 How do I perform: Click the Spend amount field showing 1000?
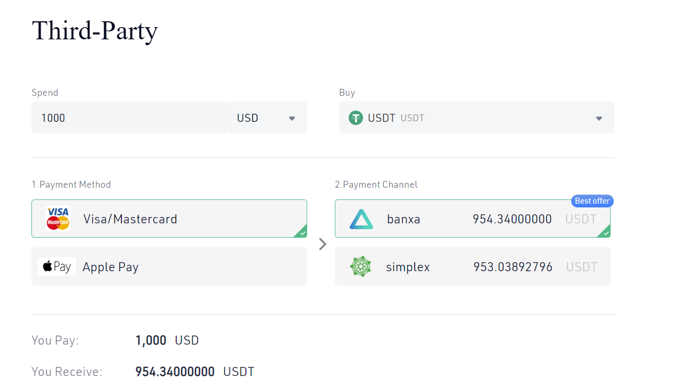[129, 118]
